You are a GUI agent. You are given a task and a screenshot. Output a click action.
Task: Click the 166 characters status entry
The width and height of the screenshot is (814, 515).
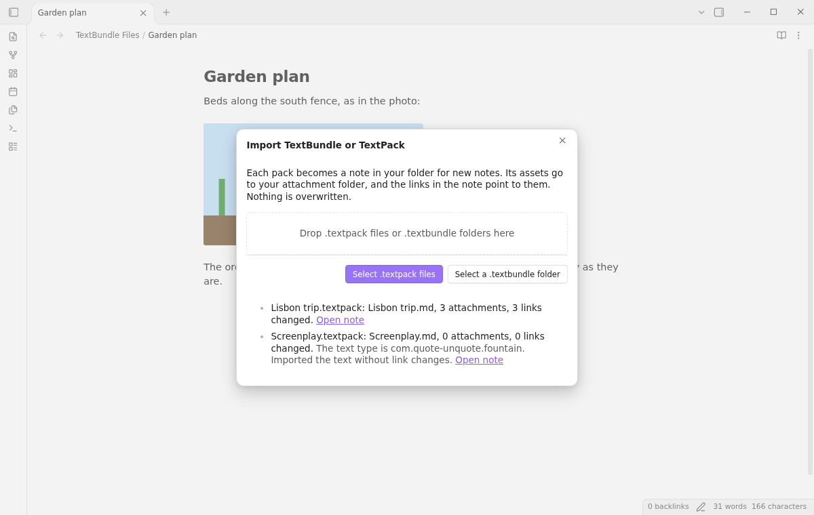click(x=779, y=507)
